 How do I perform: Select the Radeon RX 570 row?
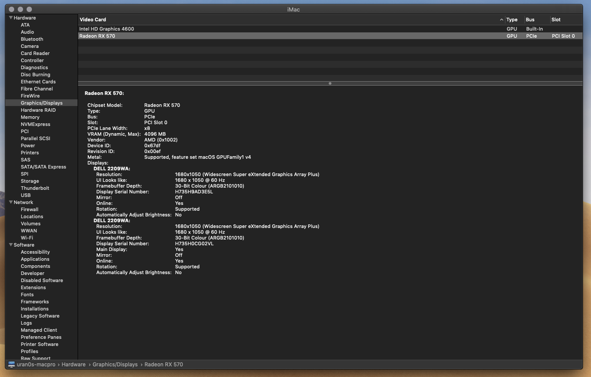coord(97,36)
